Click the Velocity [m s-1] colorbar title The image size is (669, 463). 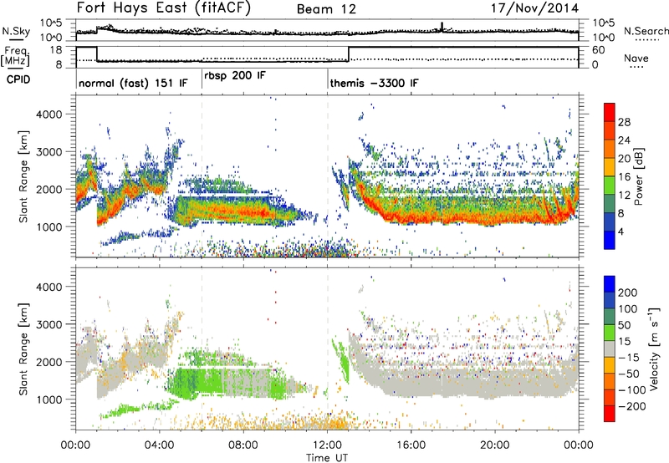(654, 349)
